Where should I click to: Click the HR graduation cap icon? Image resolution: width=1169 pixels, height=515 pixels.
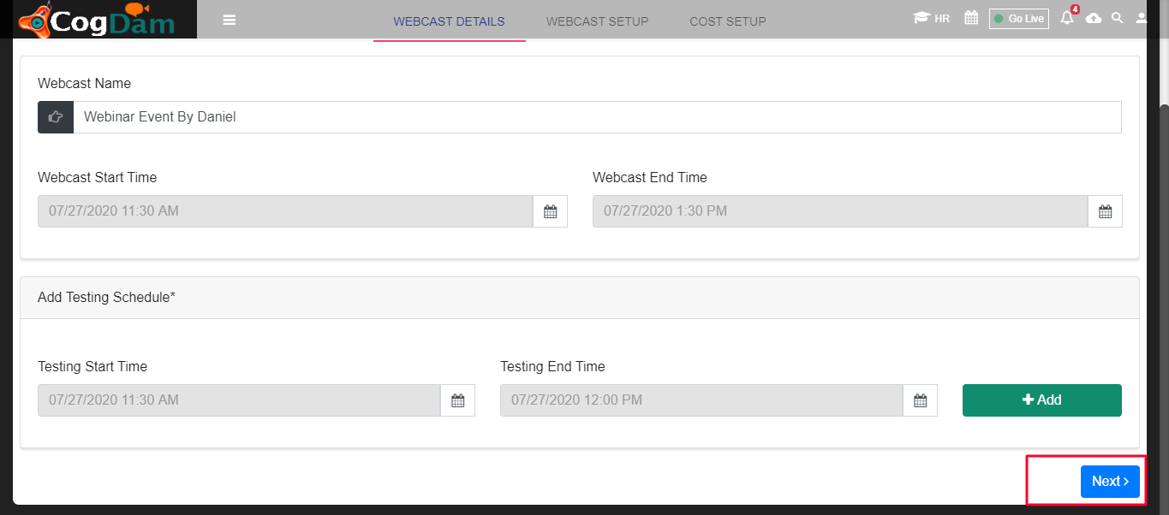(921, 18)
